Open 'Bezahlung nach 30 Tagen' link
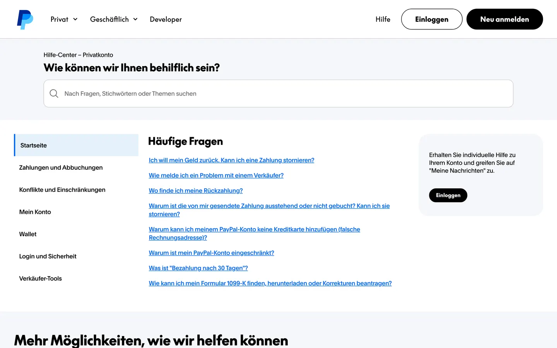557x348 pixels. 198,268
